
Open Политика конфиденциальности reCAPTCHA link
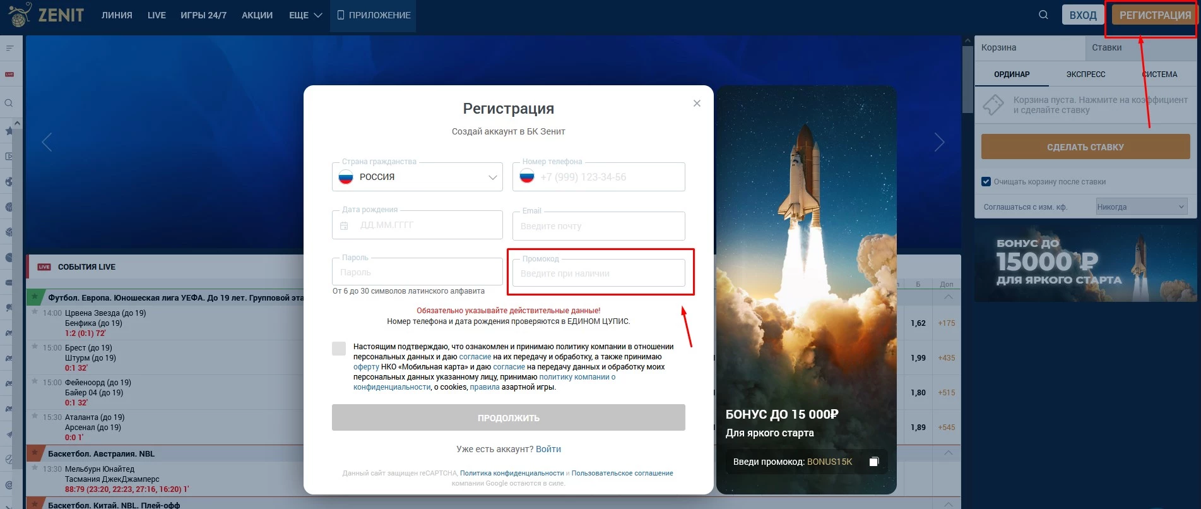(512, 473)
